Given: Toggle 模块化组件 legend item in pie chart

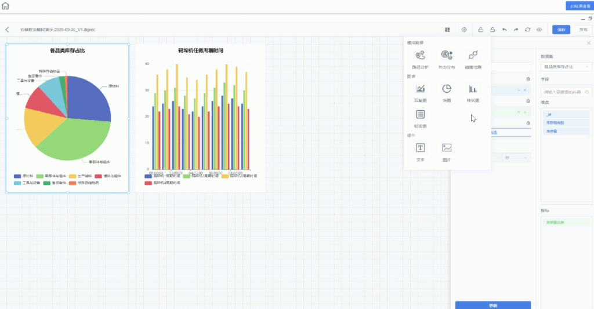Looking at the screenshot, I should [x=107, y=176].
